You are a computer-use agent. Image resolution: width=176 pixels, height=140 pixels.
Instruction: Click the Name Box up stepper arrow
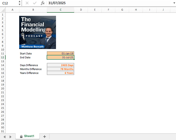19,2
